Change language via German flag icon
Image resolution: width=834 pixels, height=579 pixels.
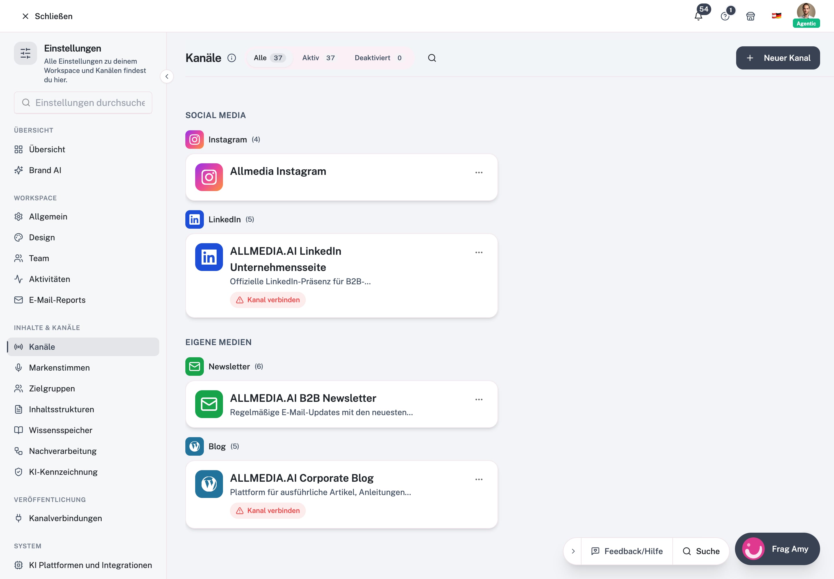tap(776, 16)
